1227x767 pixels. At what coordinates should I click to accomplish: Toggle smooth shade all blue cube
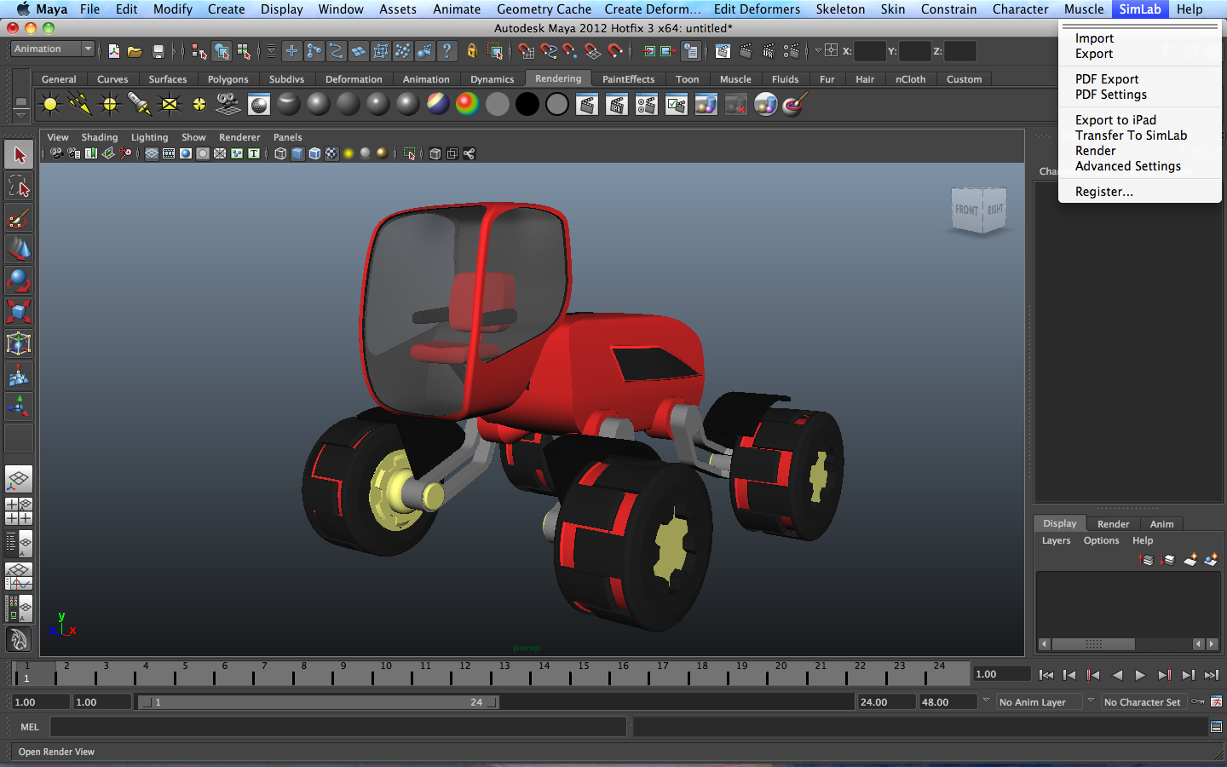pyautogui.click(x=297, y=153)
